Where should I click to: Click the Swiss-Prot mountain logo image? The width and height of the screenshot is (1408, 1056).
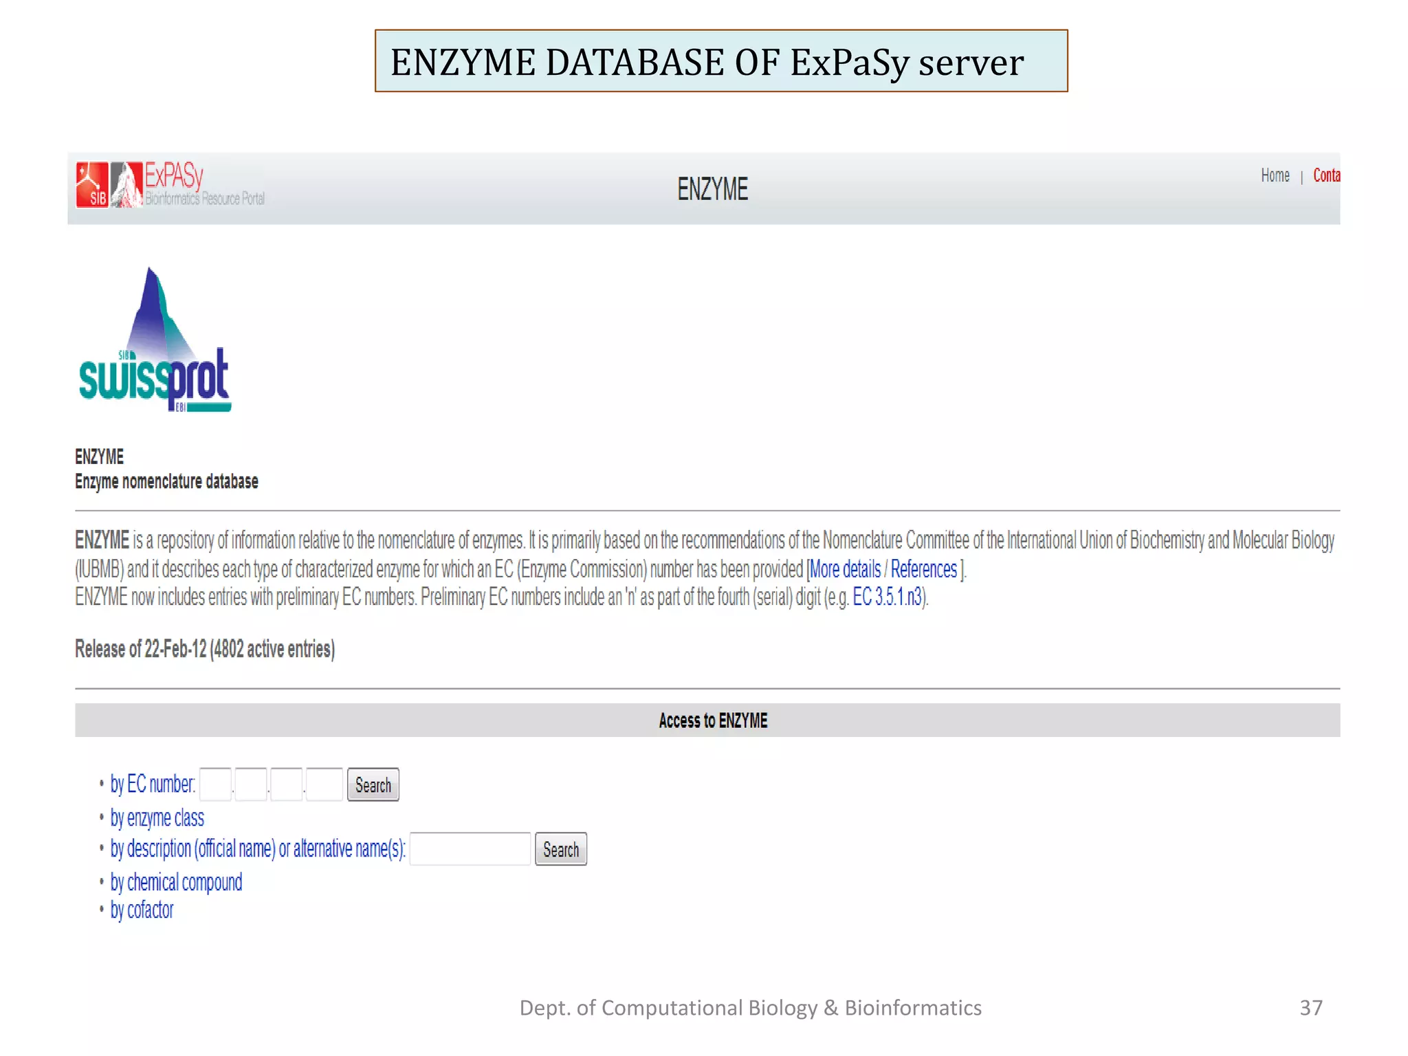155,340
